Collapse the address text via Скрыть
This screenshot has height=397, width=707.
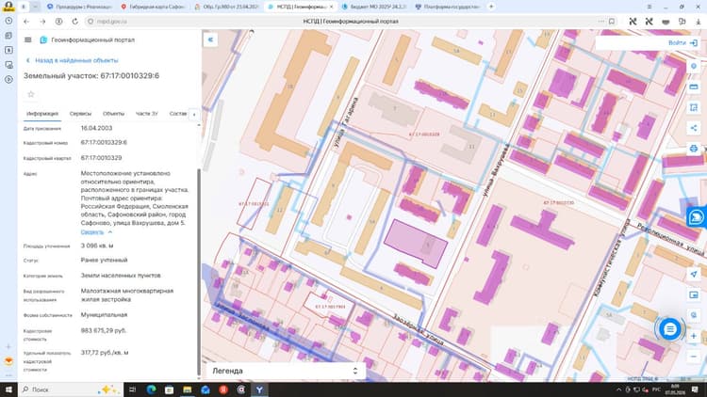(96, 232)
